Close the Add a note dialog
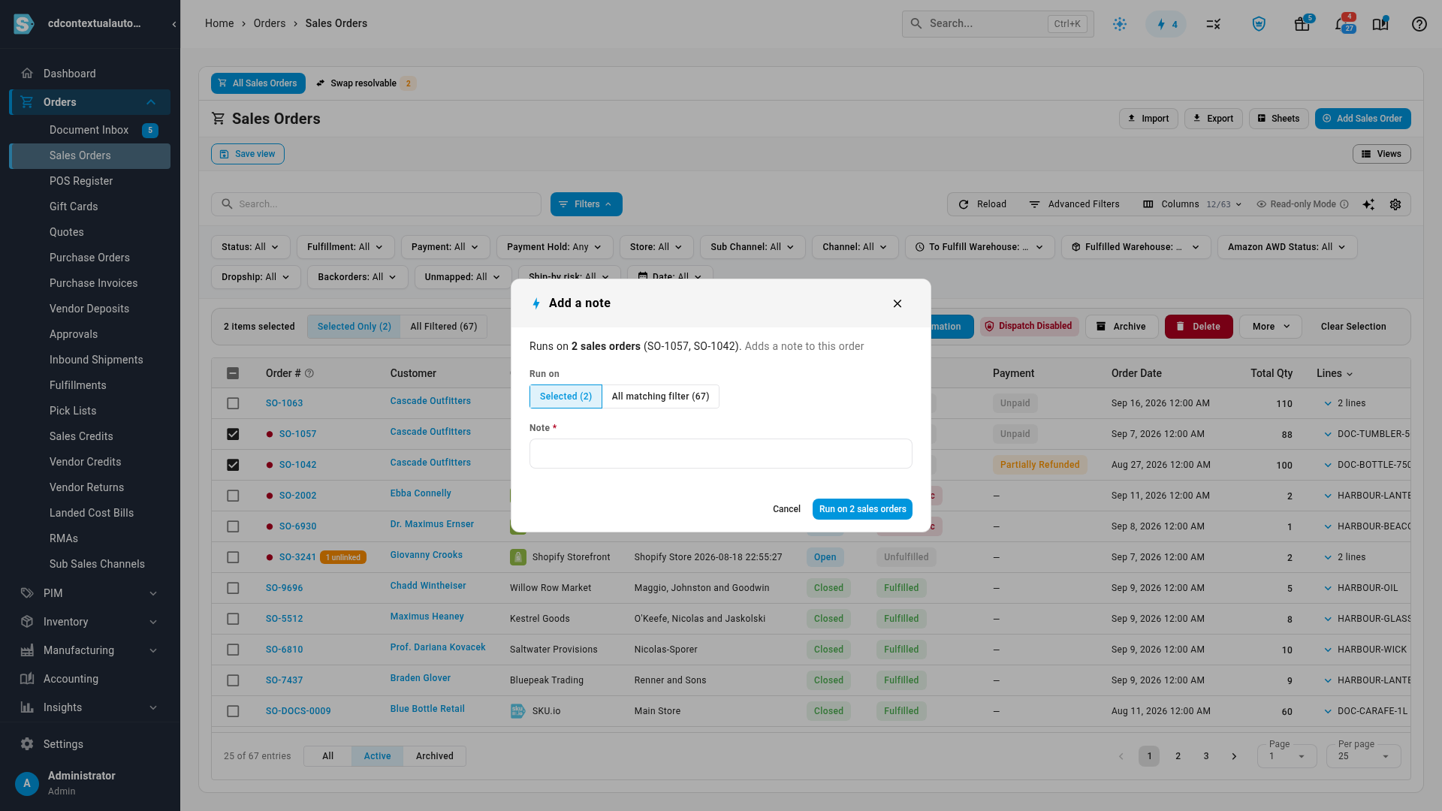The image size is (1442, 811). point(897,303)
